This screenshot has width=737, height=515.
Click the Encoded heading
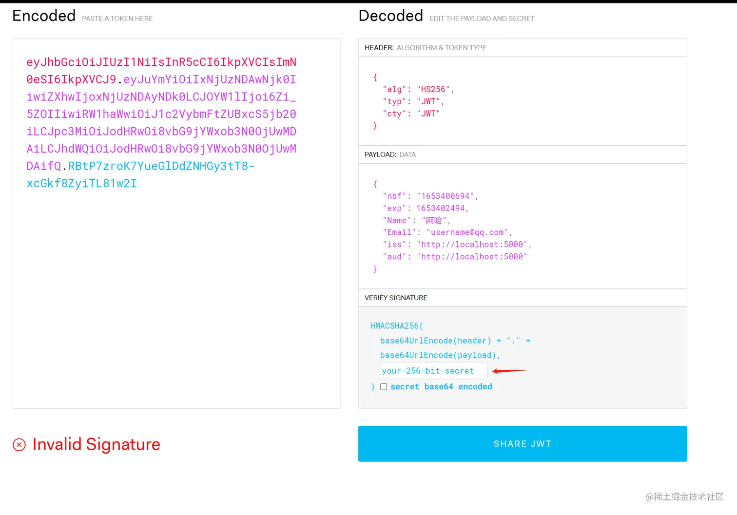click(44, 16)
